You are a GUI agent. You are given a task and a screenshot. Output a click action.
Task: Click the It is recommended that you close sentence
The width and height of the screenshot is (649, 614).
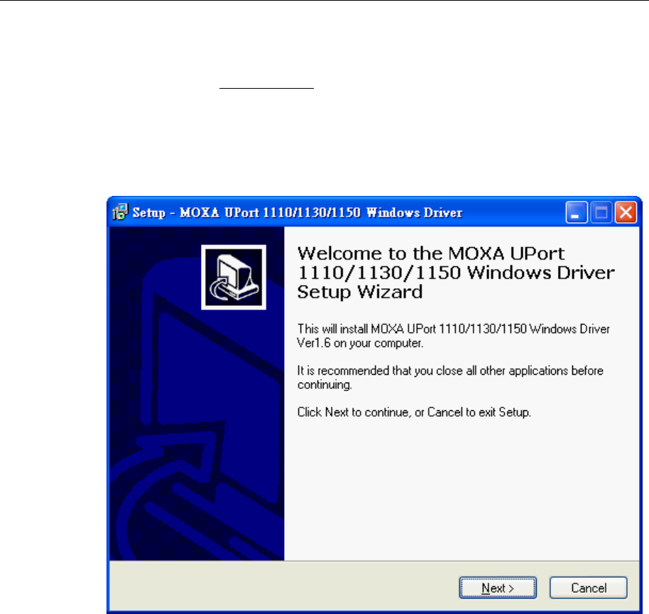[x=450, y=371]
